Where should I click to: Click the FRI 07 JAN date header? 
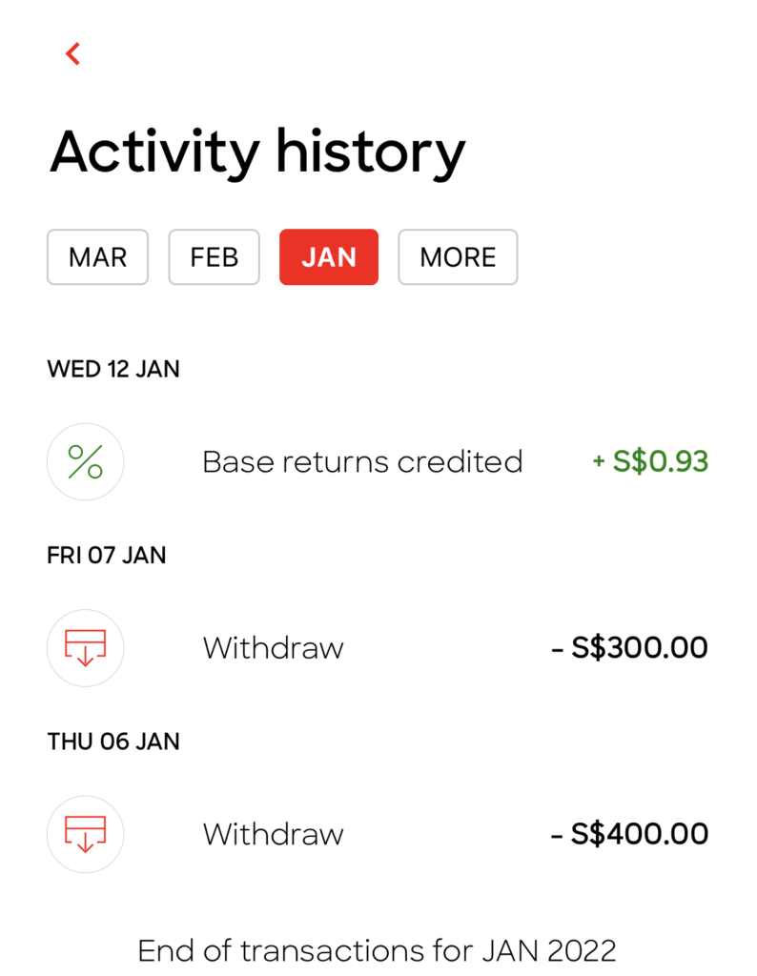[x=107, y=556]
